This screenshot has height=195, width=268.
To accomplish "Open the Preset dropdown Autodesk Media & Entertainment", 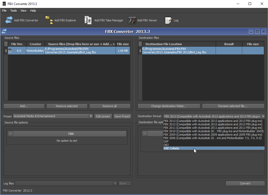I will 53,116.
